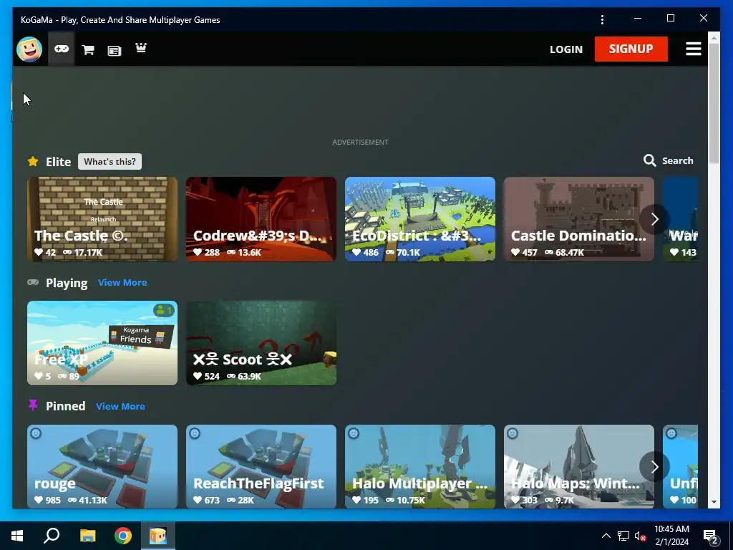Open View More next to Playing

122,282
